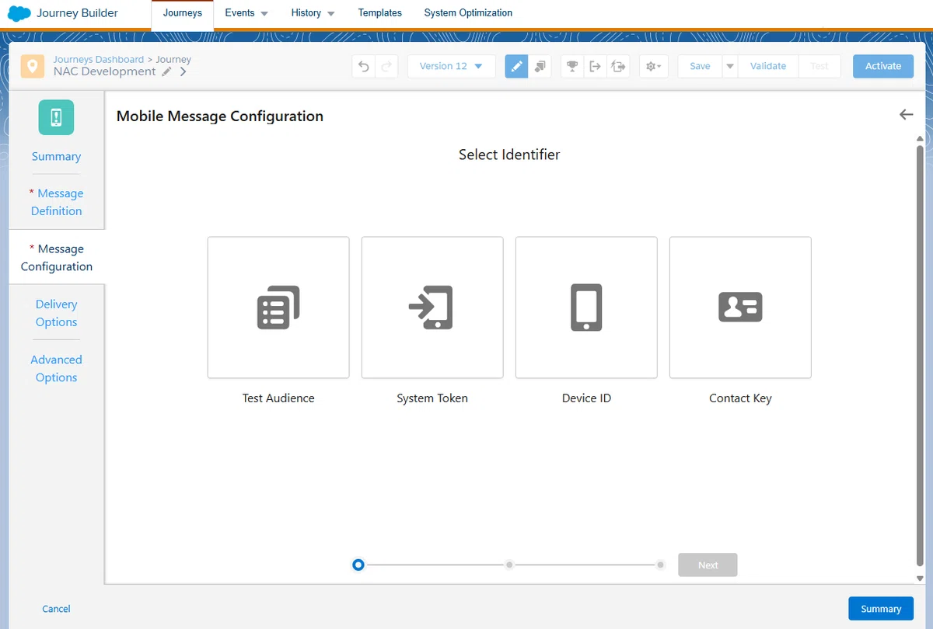
Task: Choose the Device ID phone tile
Action: click(586, 308)
